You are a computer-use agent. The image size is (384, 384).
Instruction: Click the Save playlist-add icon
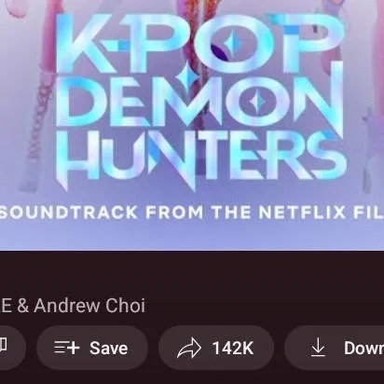[x=67, y=348]
